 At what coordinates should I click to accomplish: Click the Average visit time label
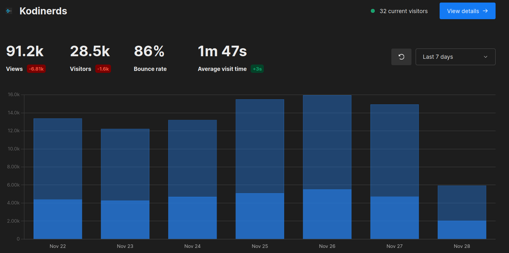[x=222, y=69]
